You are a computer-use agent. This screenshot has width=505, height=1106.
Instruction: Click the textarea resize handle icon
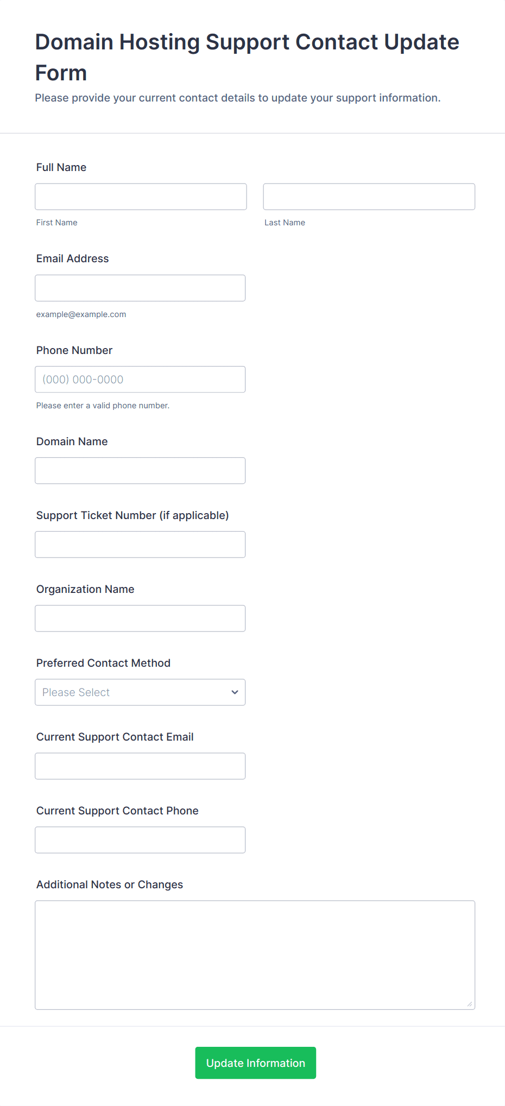pos(470,1004)
